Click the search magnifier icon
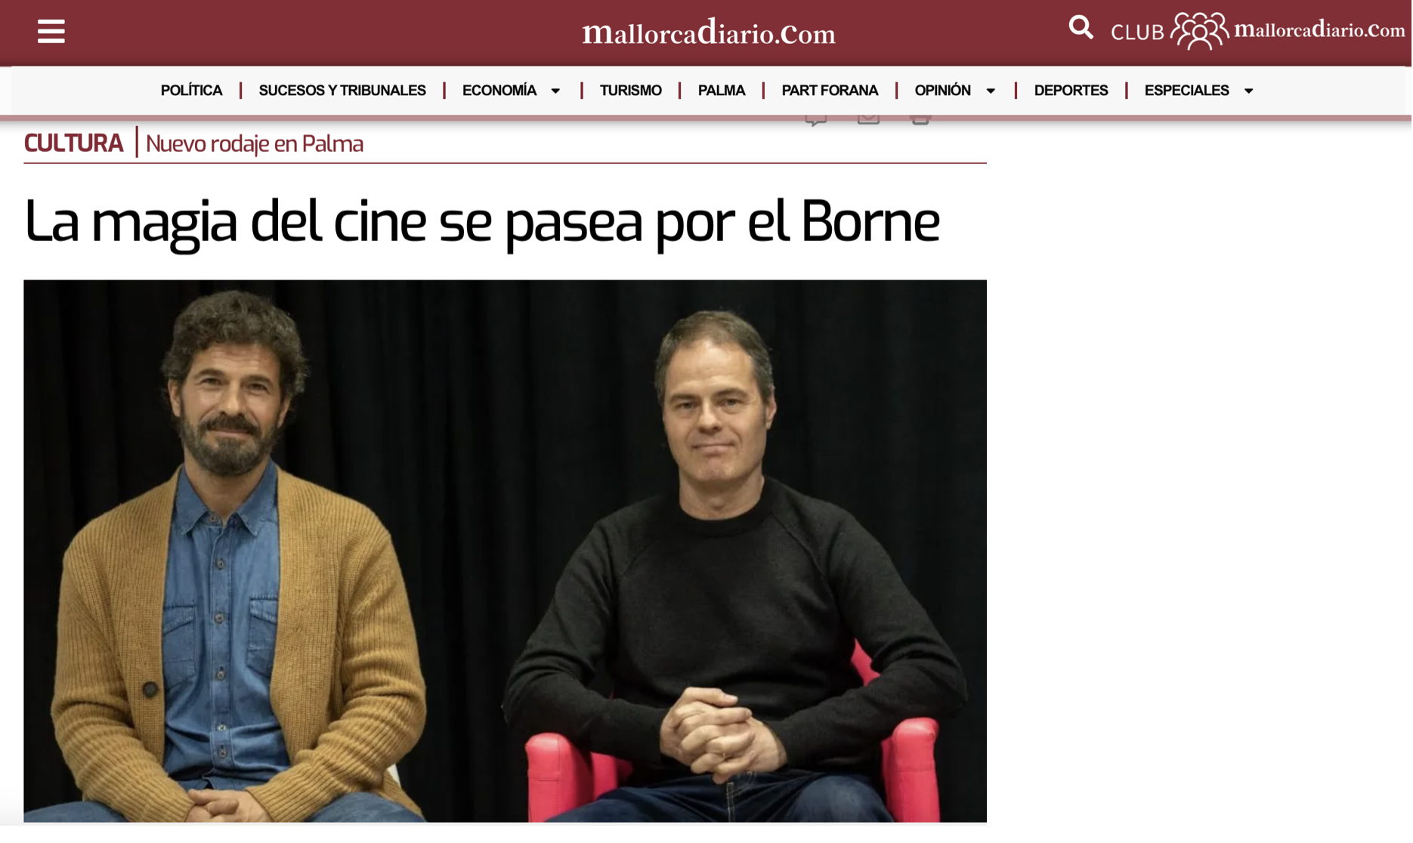The height and width of the screenshot is (843, 1413). [x=1081, y=28]
